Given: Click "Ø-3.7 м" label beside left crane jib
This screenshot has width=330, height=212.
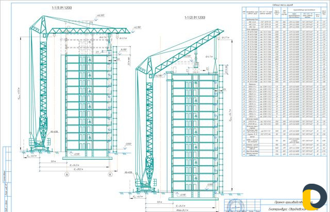Looking at the screenshot, I should click(x=123, y=38).
